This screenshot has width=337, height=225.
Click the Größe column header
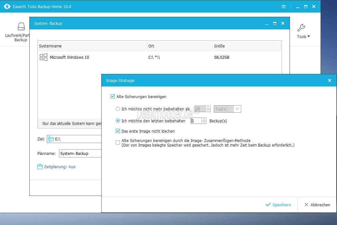click(x=247, y=46)
